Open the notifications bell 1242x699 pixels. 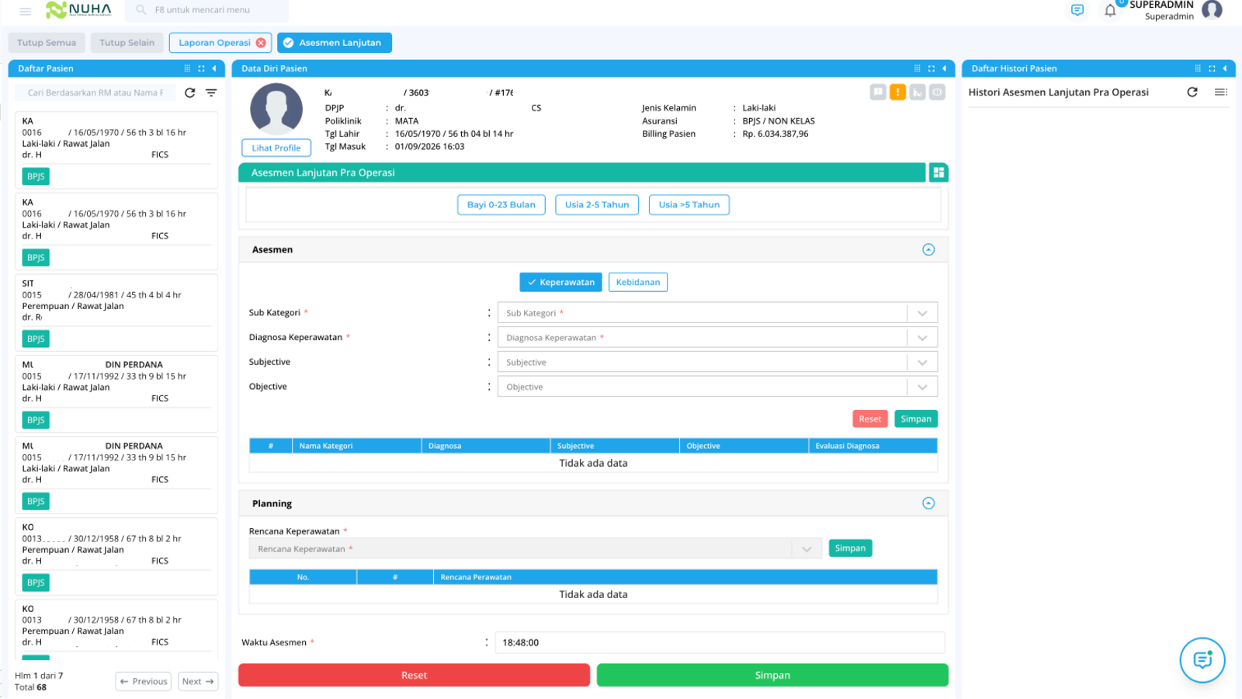pyautogui.click(x=1110, y=11)
